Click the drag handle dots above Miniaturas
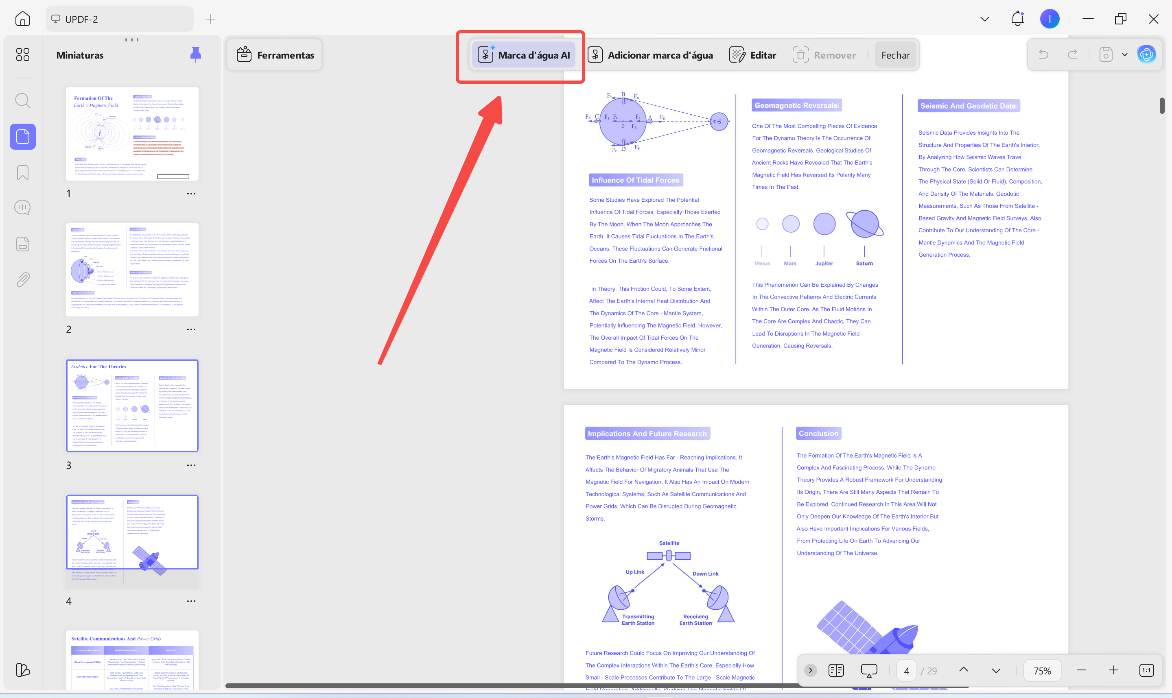The height and width of the screenshot is (698, 1172). pos(132,39)
